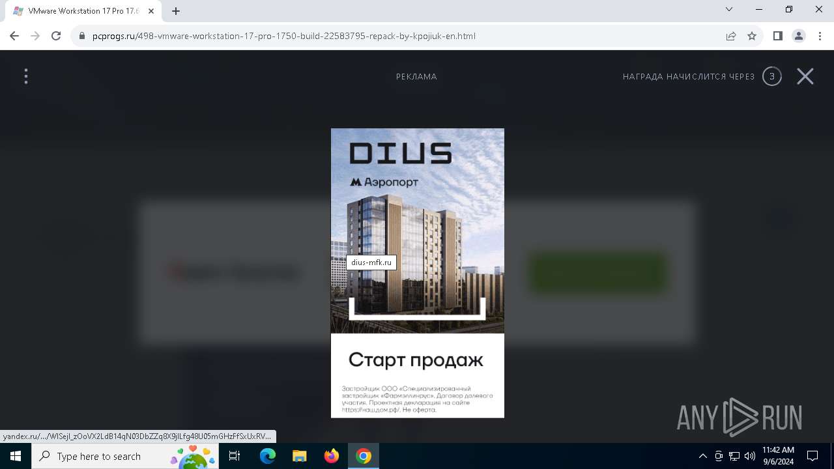834x469 pixels.
Task: Open Chrome's three-dot menu
Action: pyautogui.click(x=820, y=36)
